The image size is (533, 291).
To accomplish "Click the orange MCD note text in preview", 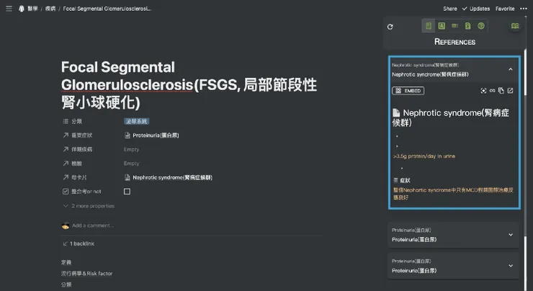I will coord(453,194).
